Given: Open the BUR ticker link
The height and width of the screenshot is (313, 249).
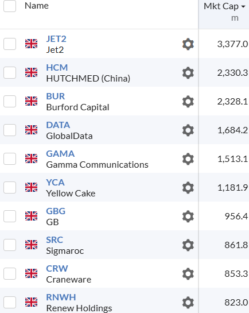Looking at the screenshot, I should 56,96.
